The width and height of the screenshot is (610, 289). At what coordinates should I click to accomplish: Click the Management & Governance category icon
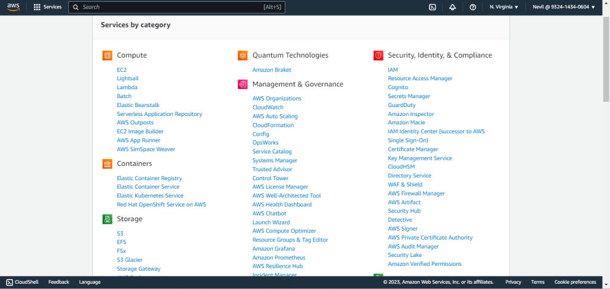[x=243, y=84]
